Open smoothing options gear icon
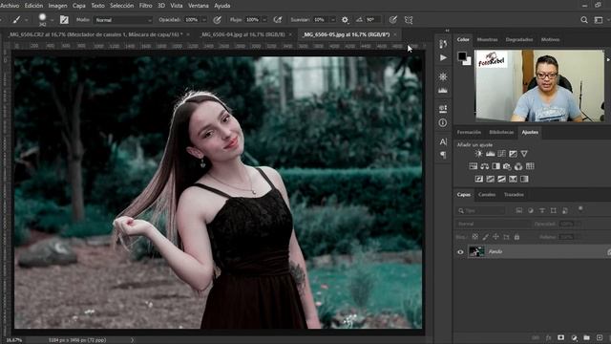The image size is (611, 344). (x=345, y=19)
